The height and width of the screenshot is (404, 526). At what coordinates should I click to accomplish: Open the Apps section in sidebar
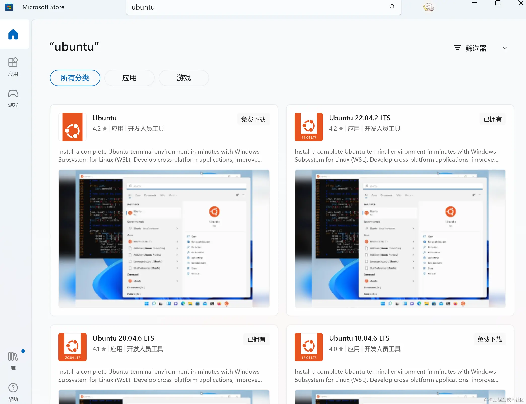pos(13,66)
